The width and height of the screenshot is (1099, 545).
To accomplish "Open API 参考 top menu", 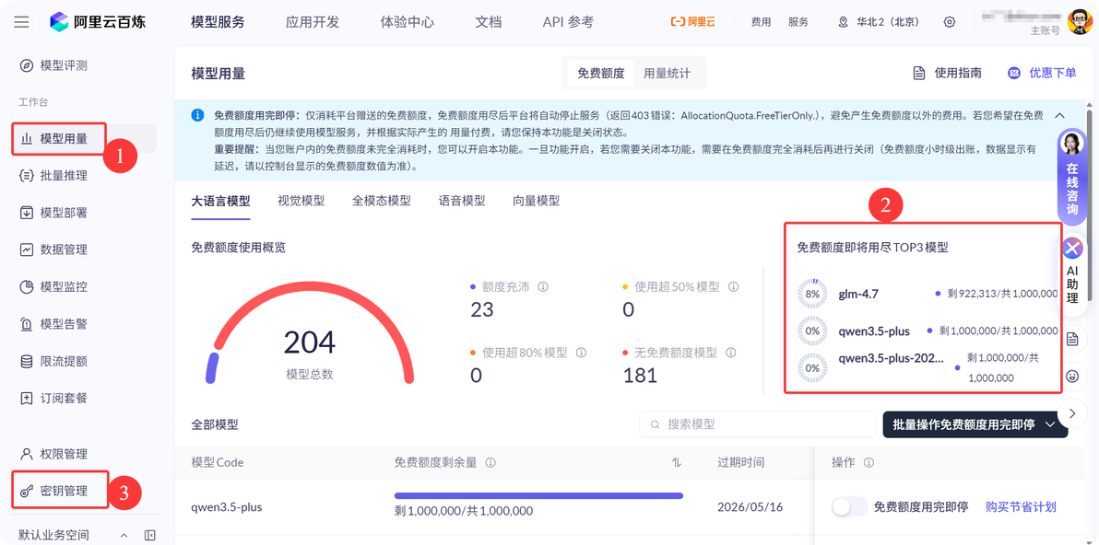I will coord(569,22).
